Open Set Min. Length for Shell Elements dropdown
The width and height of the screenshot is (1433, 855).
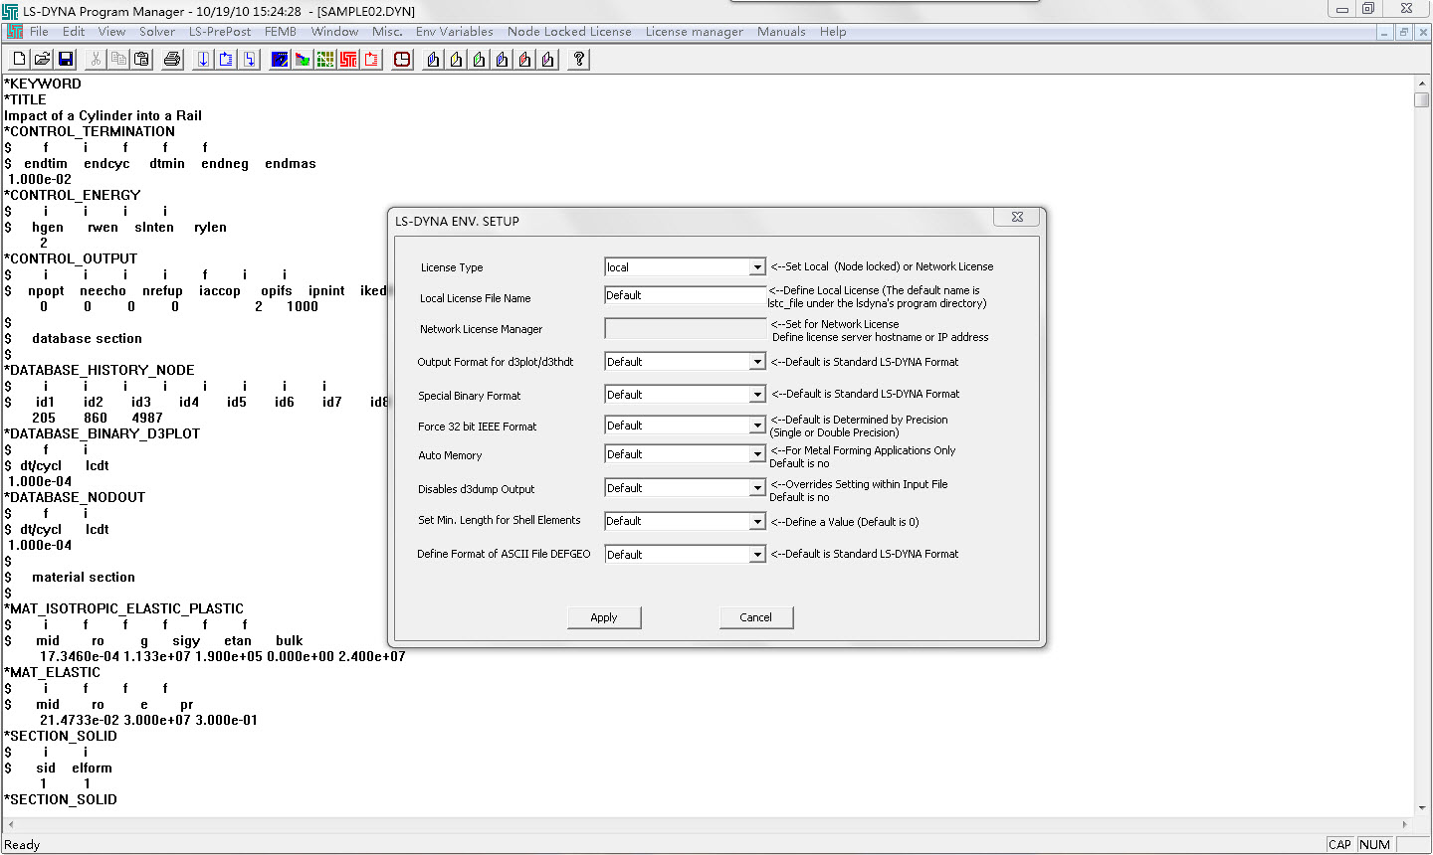pos(757,521)
